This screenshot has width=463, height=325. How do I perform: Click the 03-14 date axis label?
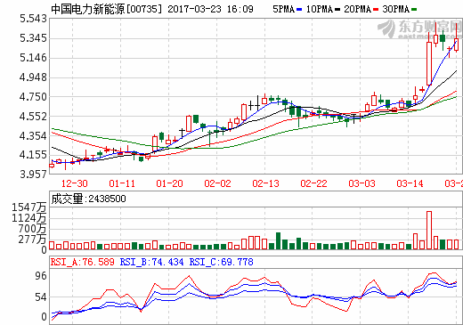point(410,183)
